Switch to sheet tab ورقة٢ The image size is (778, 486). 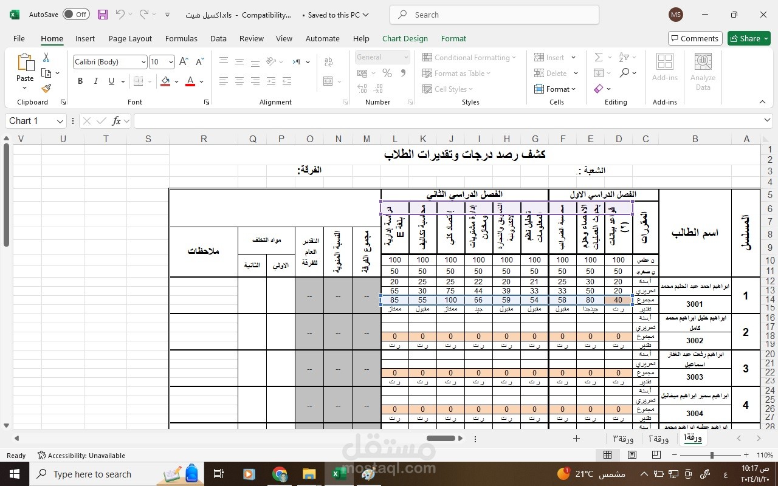(659, 438)
